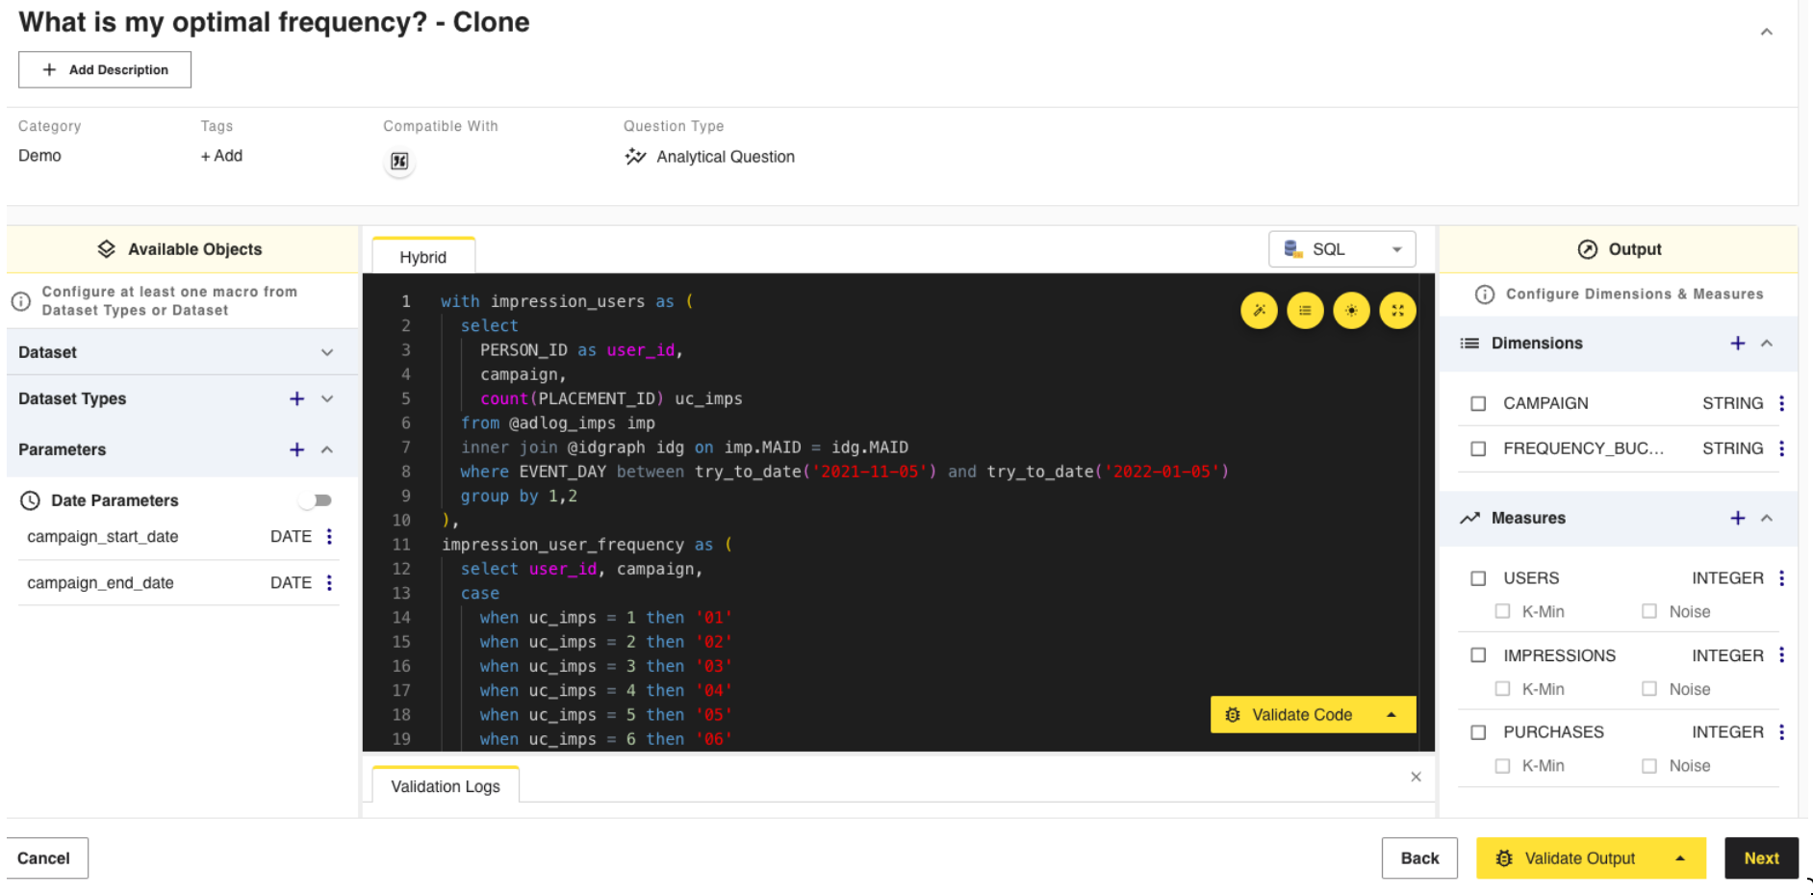Image resolution: width=1813 pixels, height=895 pixels.
Task: Check the USERS measure checkbox
Action: pyautogui.click(x=1479, y=577)
